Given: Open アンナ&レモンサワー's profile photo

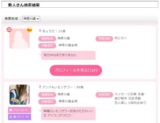Looking at the screenshot, I should tap(19, 95).
